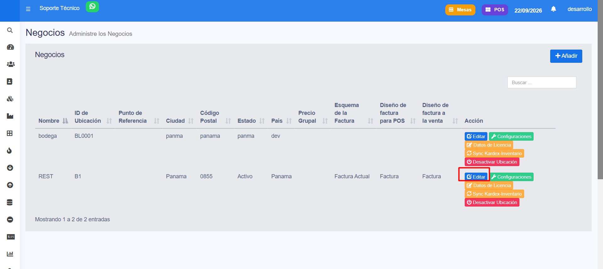
Task: Click Desactivar Ubicación for bodega
Action: click(492, 162)
